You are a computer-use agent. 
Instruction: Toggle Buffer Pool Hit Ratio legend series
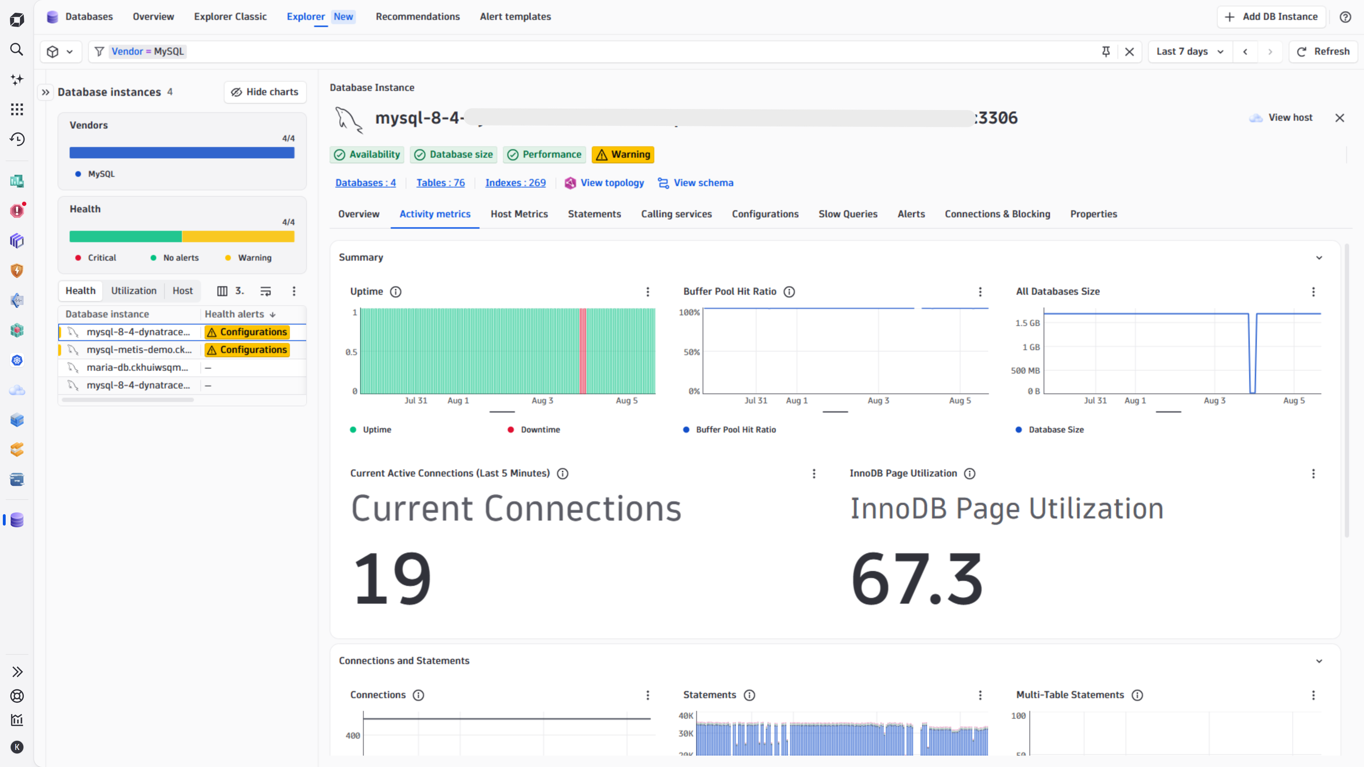(x=730, y=430)
